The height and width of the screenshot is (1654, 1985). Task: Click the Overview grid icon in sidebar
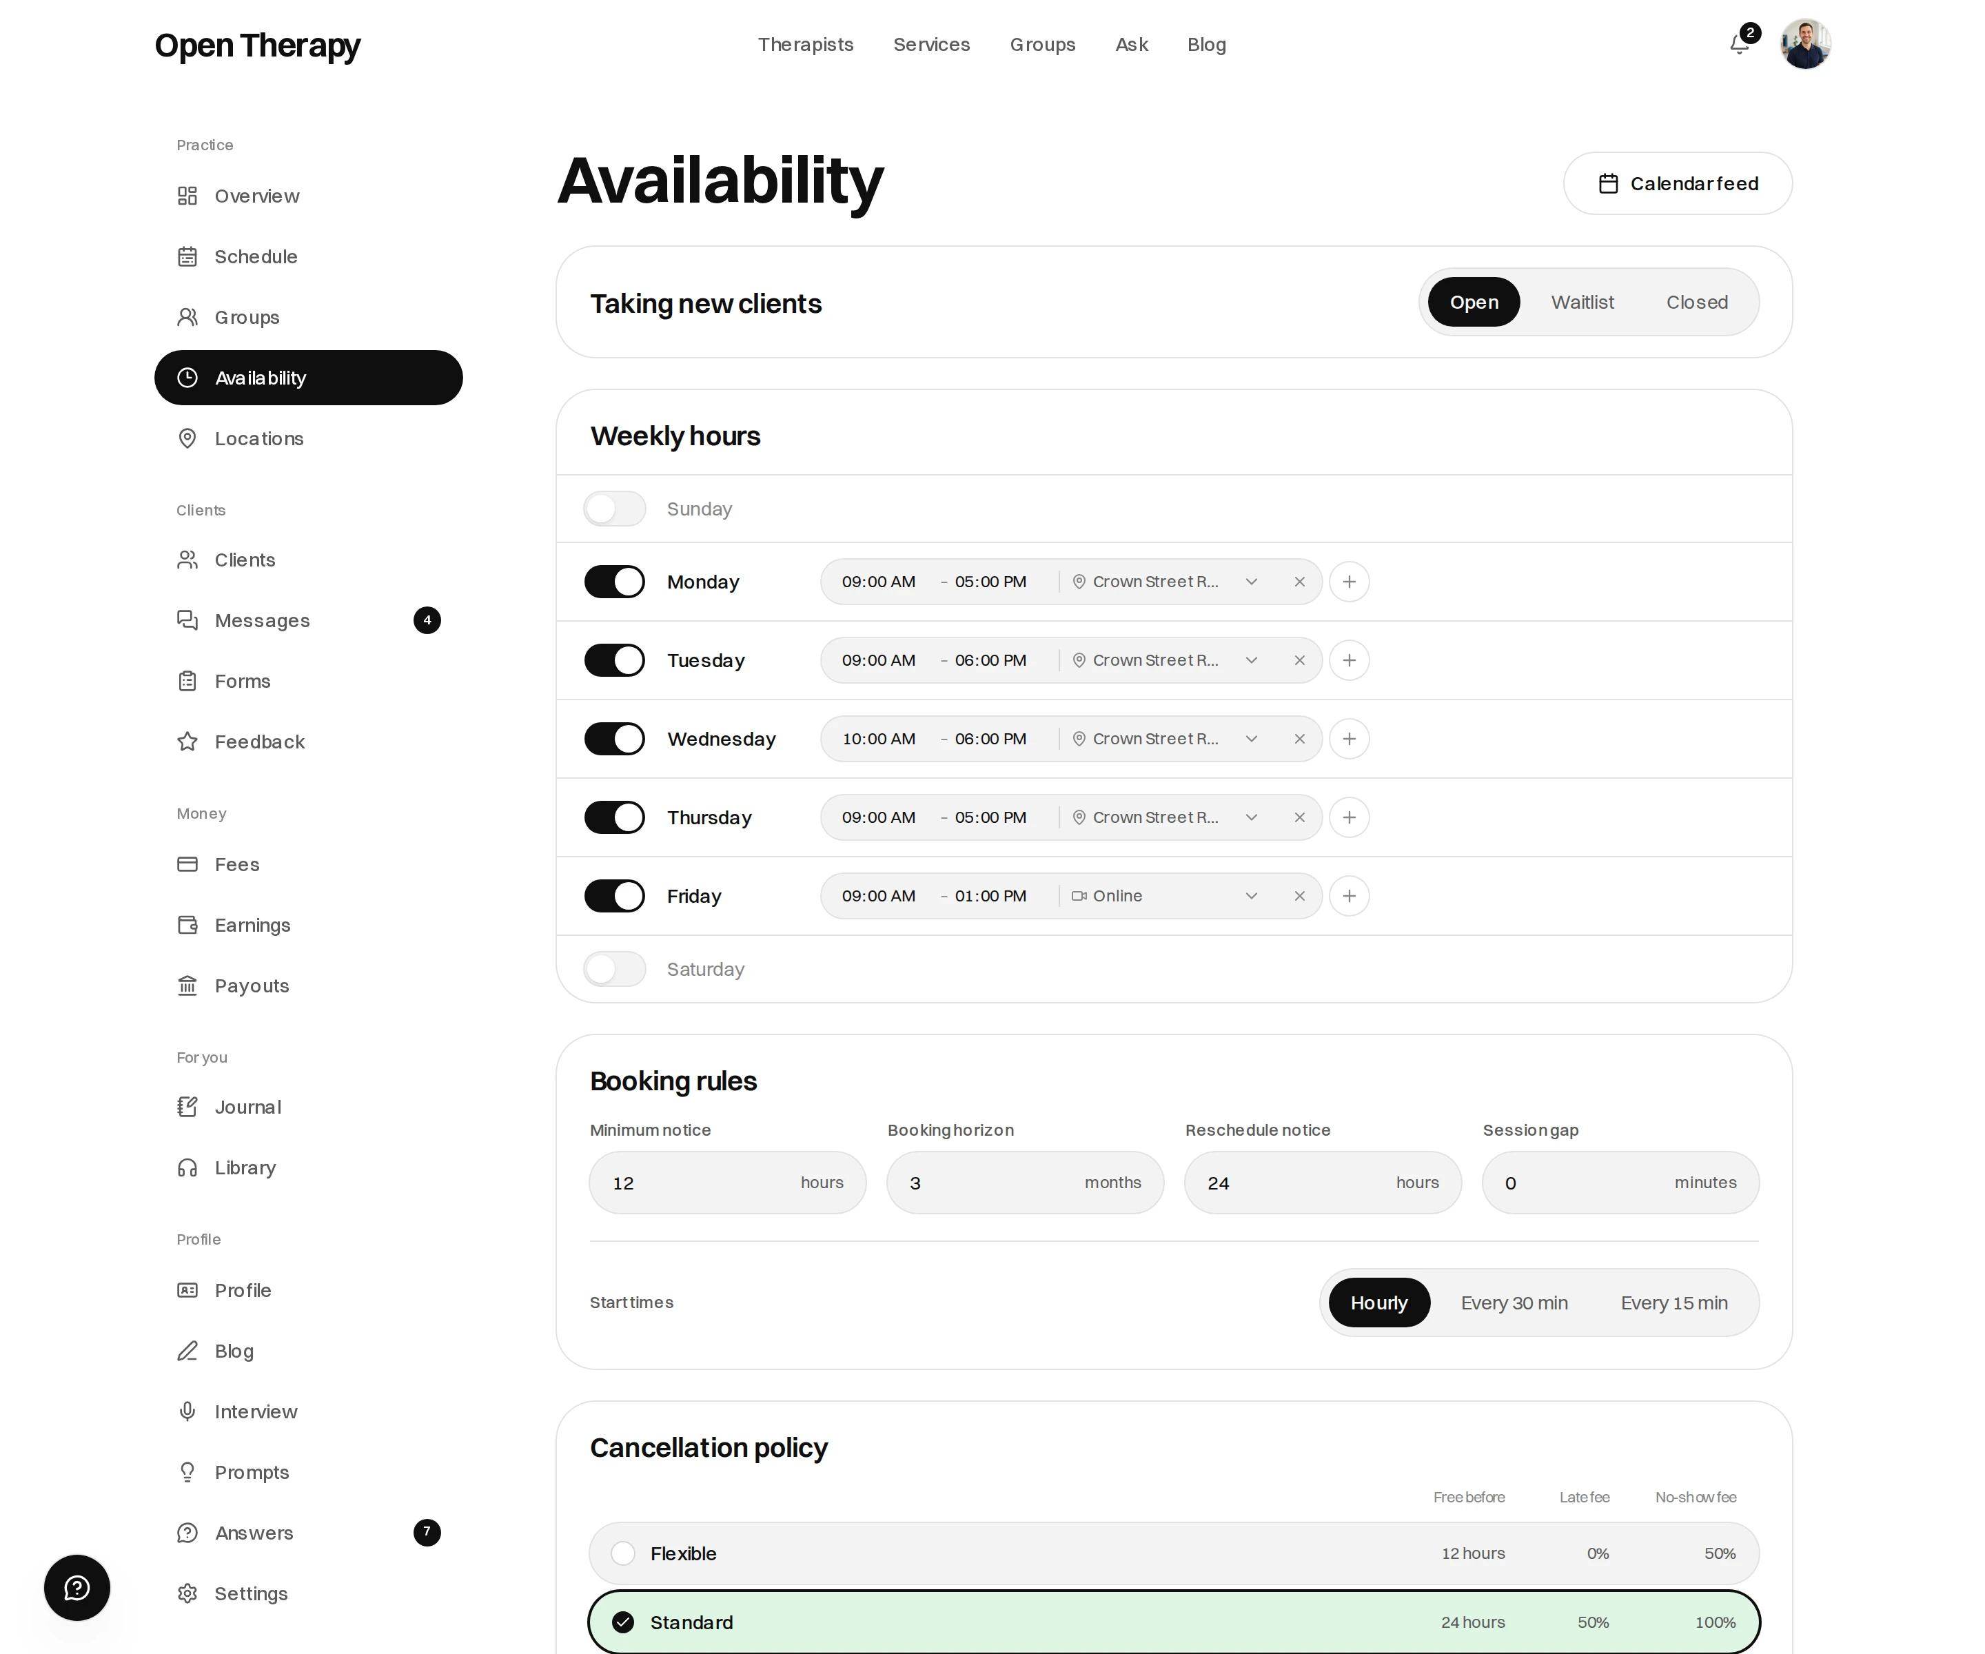[187, 196]
